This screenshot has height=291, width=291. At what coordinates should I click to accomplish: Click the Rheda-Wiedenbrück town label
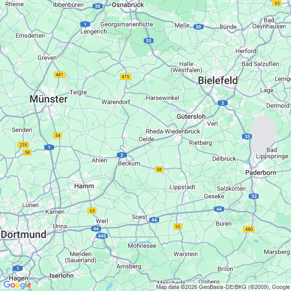[x=173, y=131]
